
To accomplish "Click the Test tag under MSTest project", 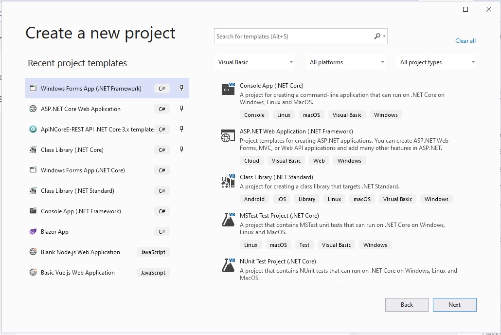I will (304, 245).
